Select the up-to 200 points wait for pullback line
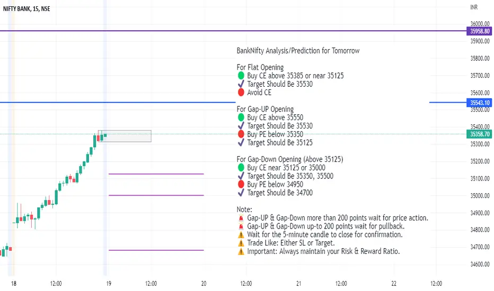The image size is (494, 291). (326, 226)
